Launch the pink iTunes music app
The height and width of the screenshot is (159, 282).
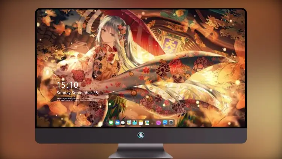pos(158,122)
